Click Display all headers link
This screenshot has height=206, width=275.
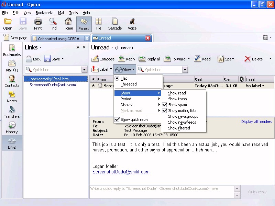click(x=256, y=122)
